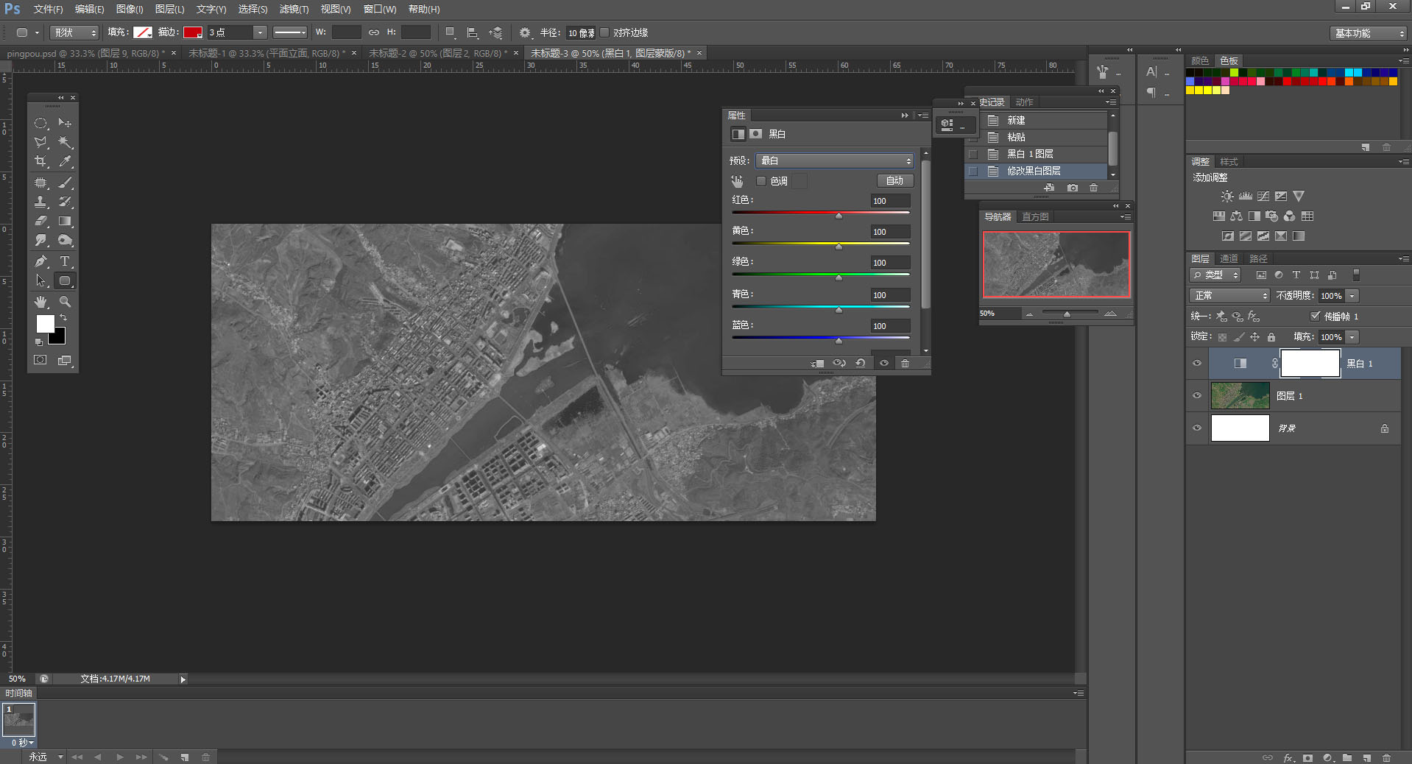Select the Hand tool in toolbox
Image resolution: width=1412 pixels, height=764 pixels.
click(x=40, y=302)
